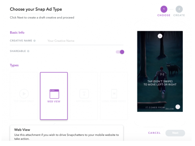Click the Web View description title
This screenshot has width=195, height=146.
[x=22, y=130]
